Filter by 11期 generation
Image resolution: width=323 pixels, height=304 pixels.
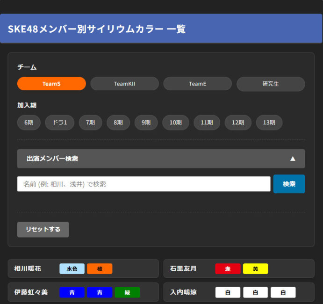click(x=207, y=123)
